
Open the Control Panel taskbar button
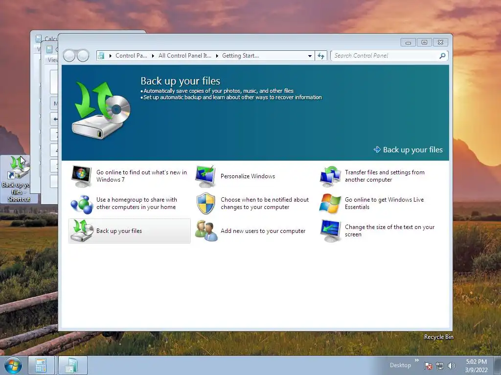[x=72, y=365]
